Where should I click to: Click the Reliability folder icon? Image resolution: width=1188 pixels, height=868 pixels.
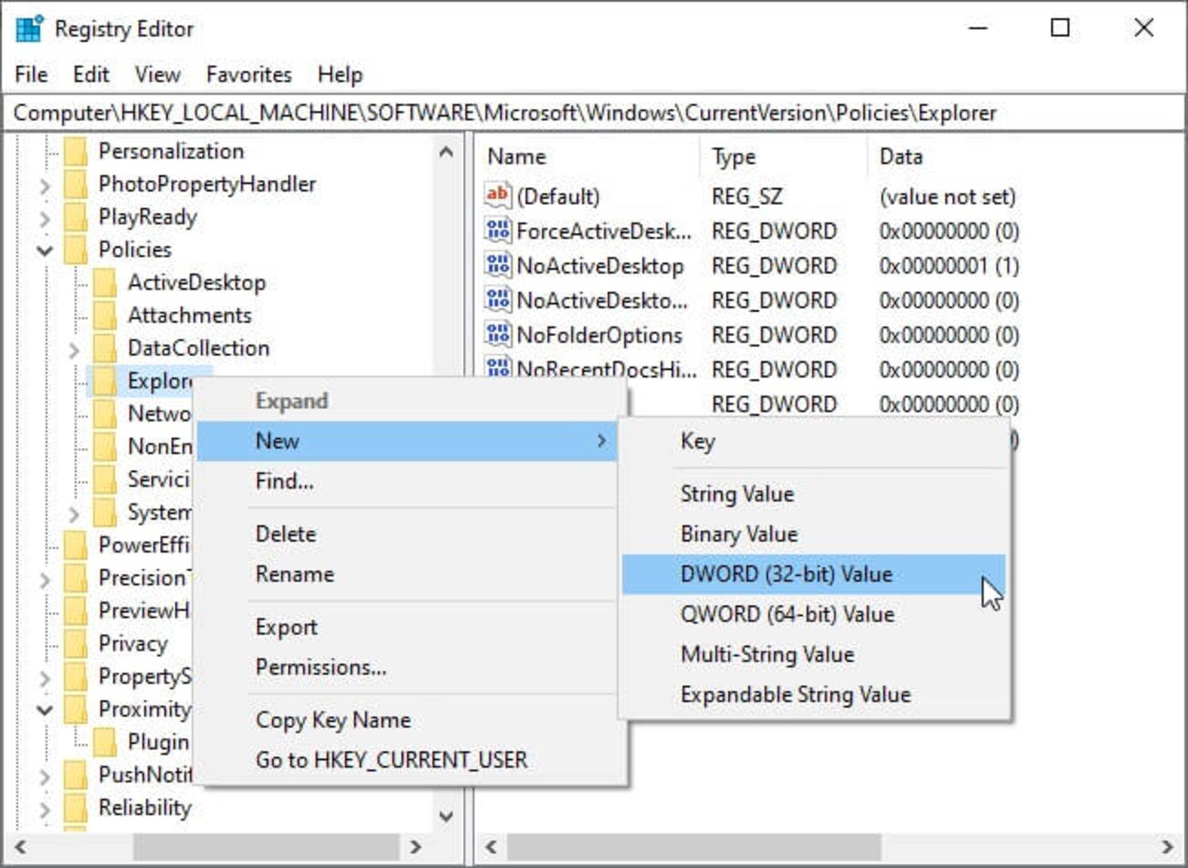click(x=76, y=807)
